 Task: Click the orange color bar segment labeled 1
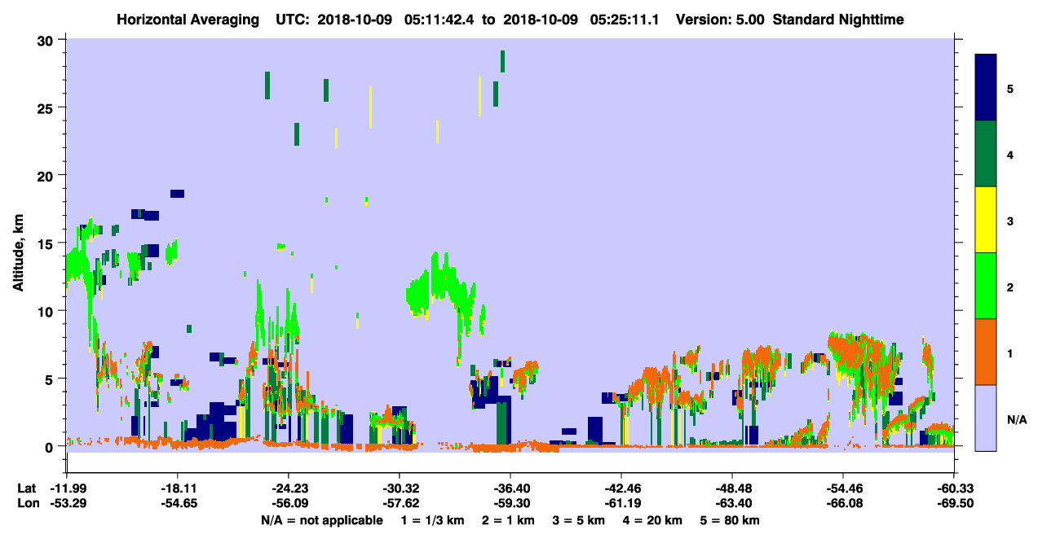click(x=986, y=352)
